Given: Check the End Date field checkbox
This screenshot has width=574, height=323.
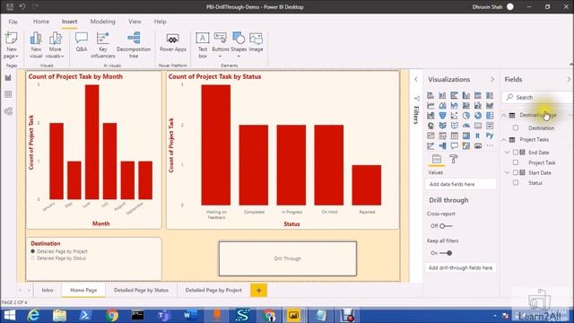Looking at the screenshot, I should [516, 152].
